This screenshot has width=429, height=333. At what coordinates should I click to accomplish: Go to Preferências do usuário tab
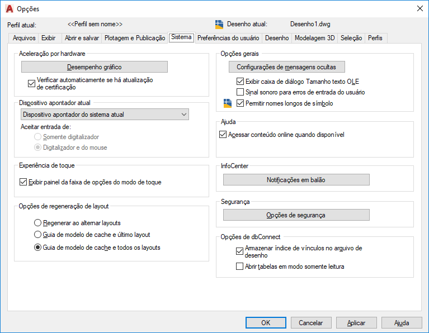[x=228, y=38]
